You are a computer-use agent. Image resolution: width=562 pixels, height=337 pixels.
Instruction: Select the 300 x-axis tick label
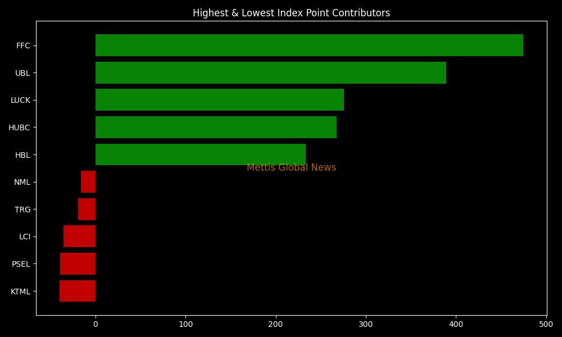tap(366, 325)
